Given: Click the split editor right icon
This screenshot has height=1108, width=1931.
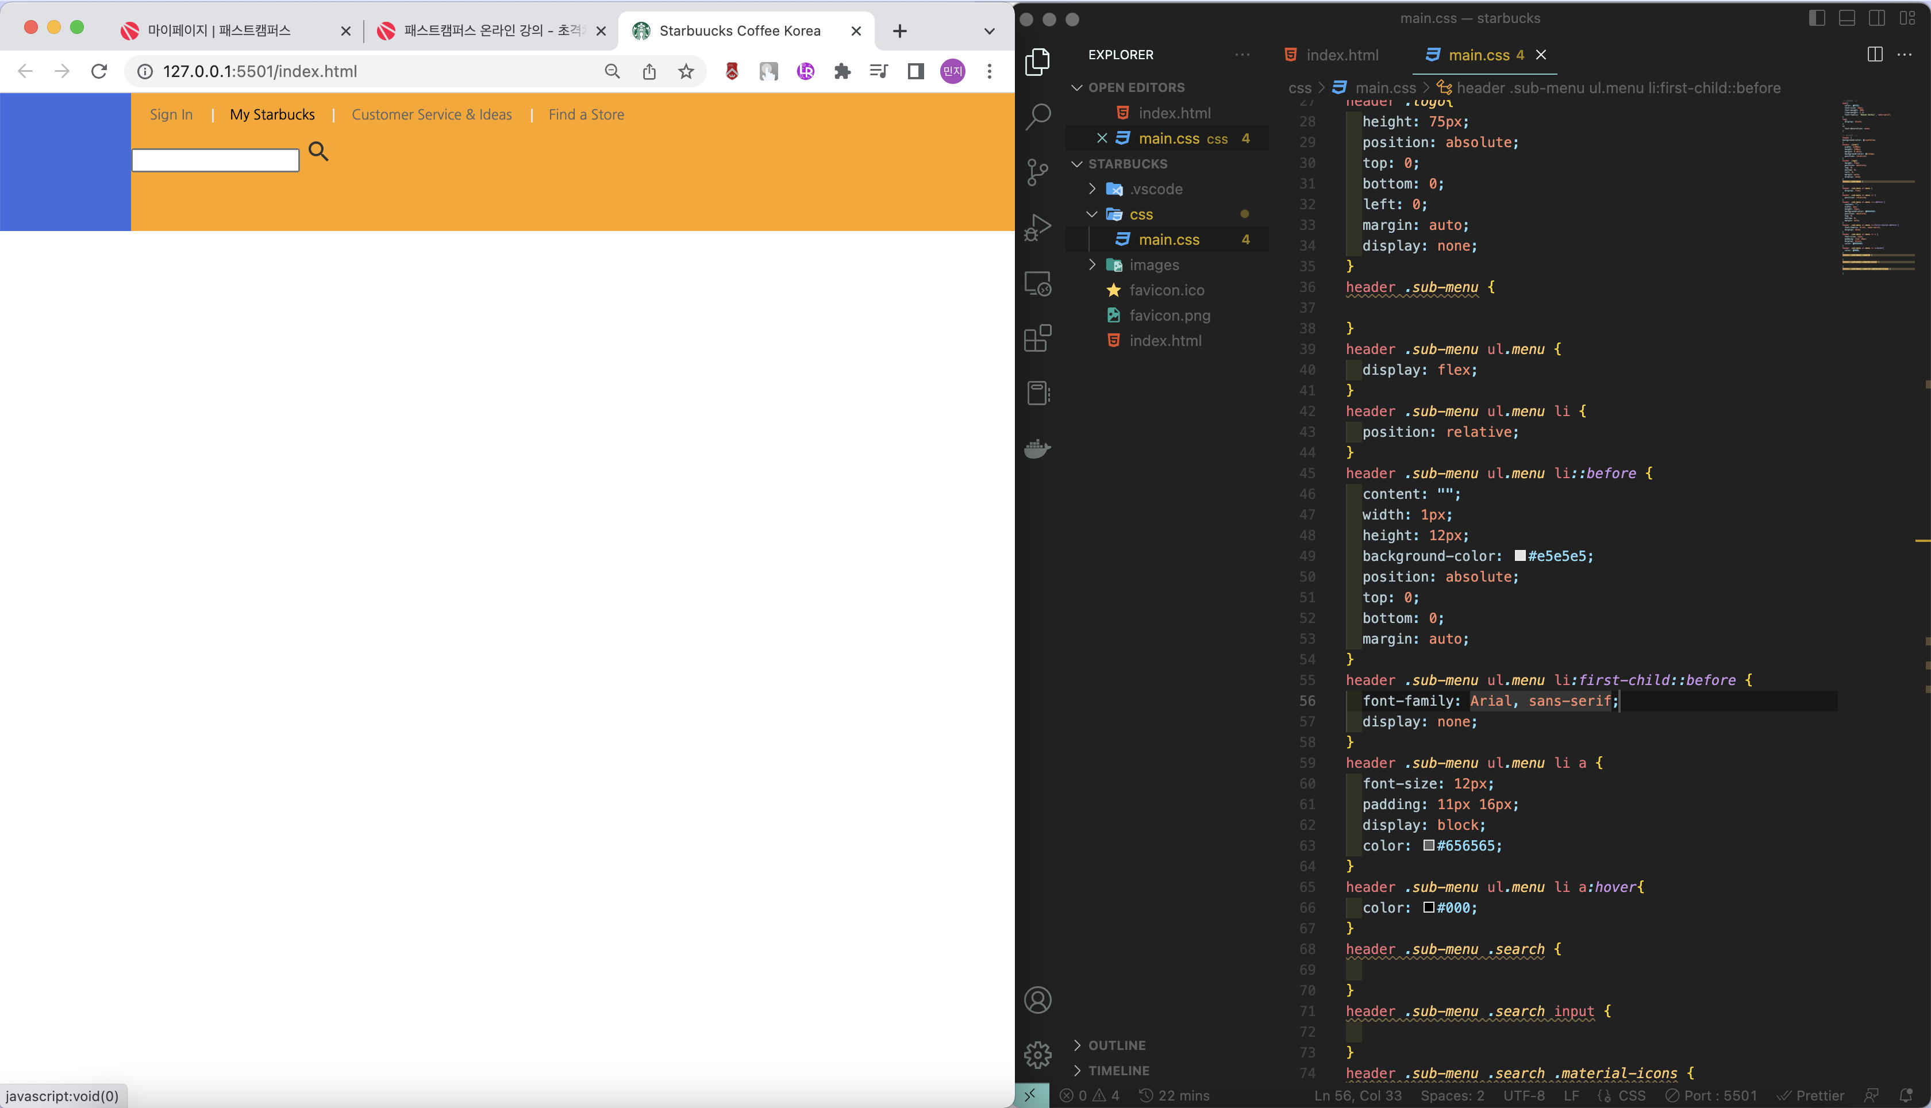Looking at the screenshot, I should [1875, 55].
